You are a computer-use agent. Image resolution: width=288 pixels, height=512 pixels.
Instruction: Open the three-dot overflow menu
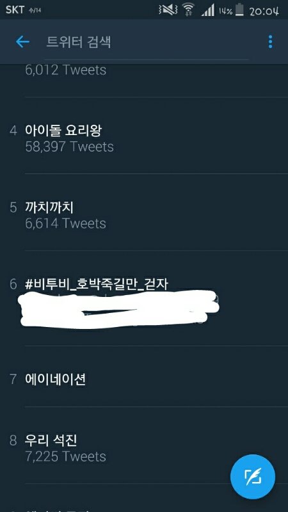(270, 42)
